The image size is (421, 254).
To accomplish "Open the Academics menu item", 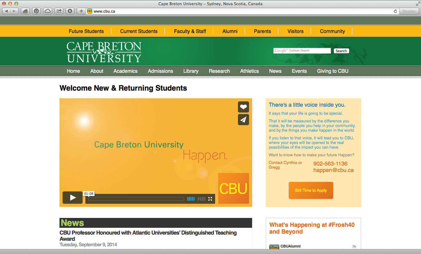I will click(125, 71).
